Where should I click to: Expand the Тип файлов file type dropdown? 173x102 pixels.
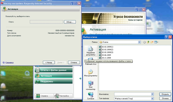point(152,98)
